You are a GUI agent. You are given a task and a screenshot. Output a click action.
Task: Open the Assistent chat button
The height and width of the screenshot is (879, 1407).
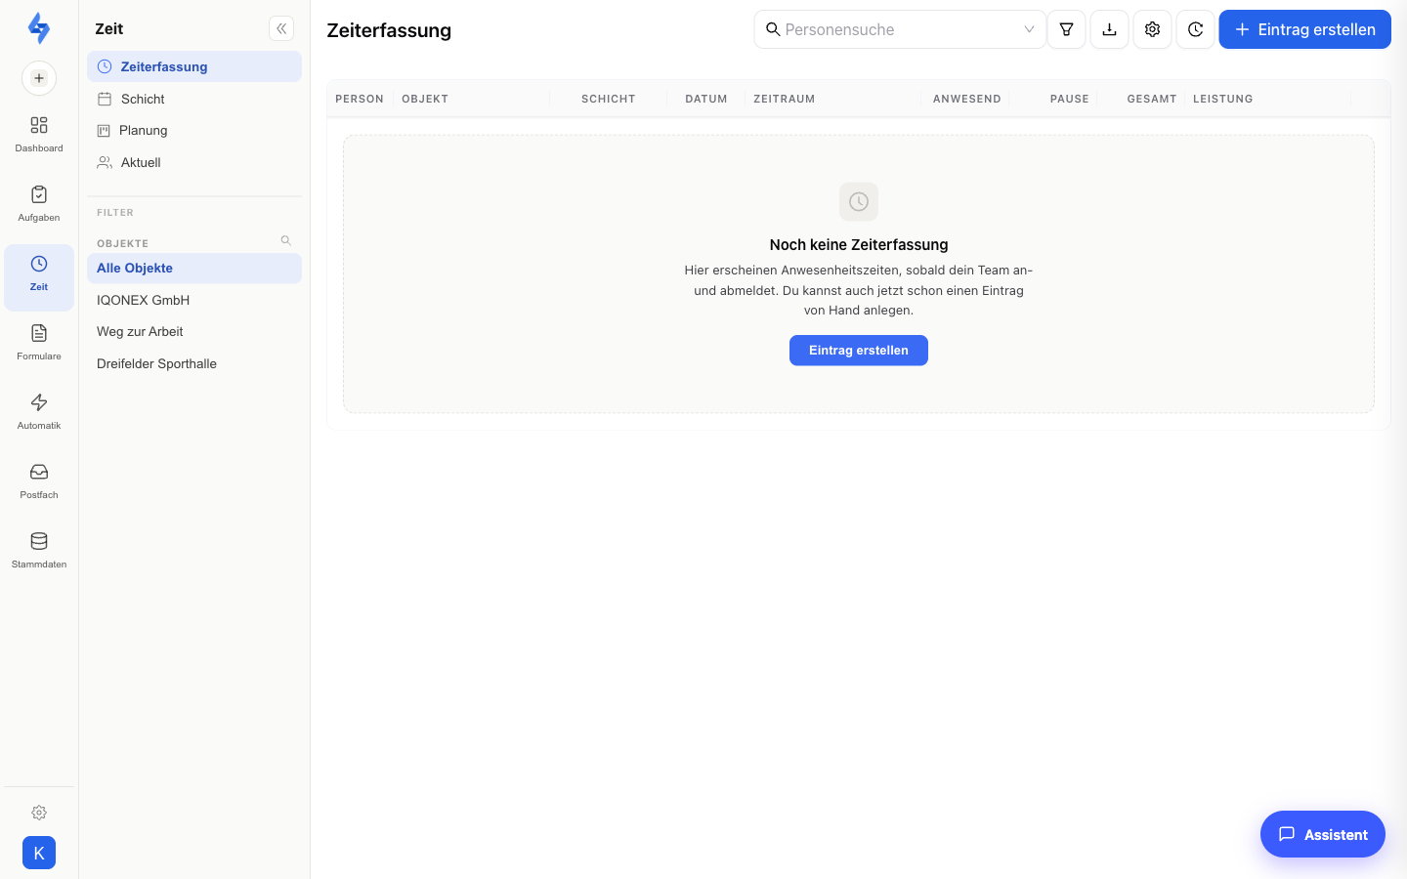[1323, 834]
